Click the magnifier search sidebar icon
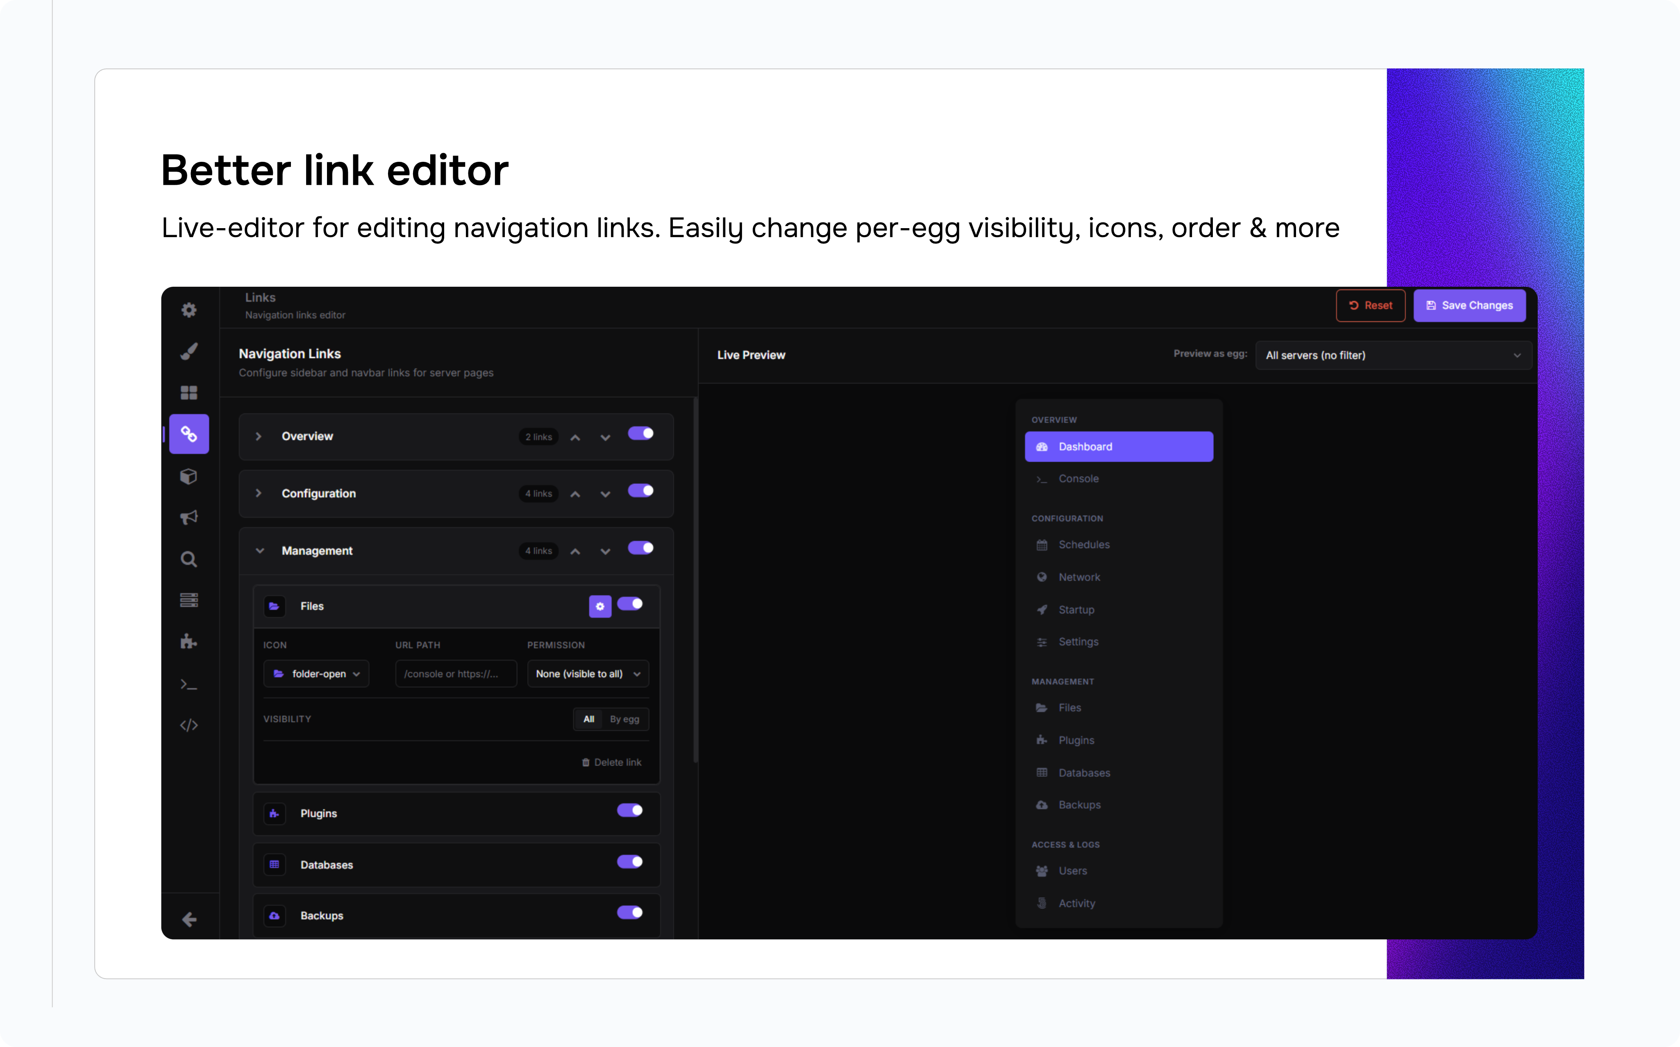This screenshot has width=1680, height=1047. pyautogui.click(x=189, y=559)
